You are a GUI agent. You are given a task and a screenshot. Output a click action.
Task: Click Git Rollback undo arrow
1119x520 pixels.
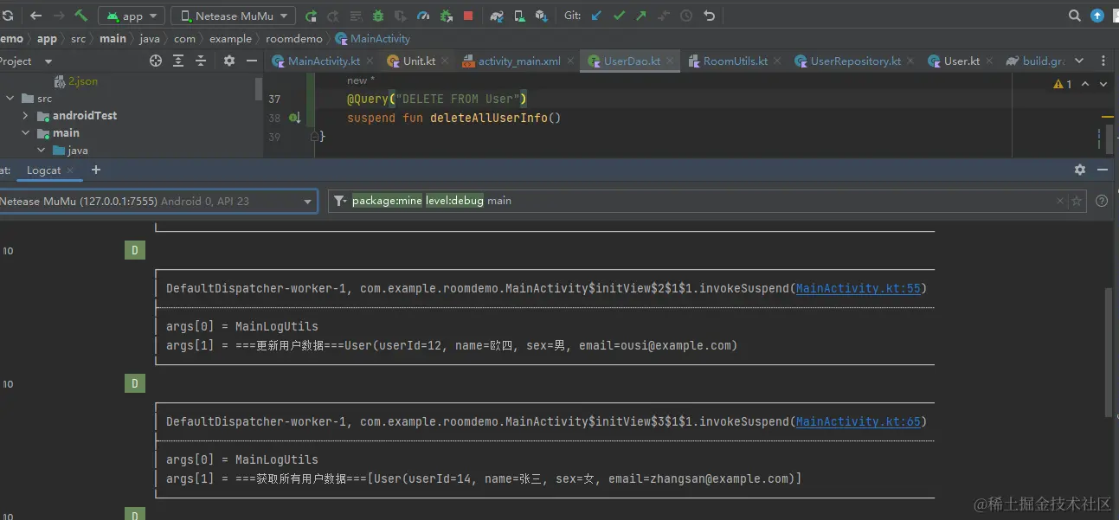(710, 16)
